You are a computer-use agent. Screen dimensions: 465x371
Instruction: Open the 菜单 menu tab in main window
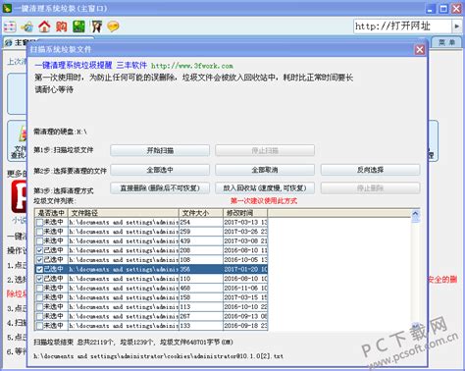tap(446, 42)
